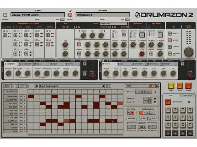Click the red CLEAR button

click(188, 86)
